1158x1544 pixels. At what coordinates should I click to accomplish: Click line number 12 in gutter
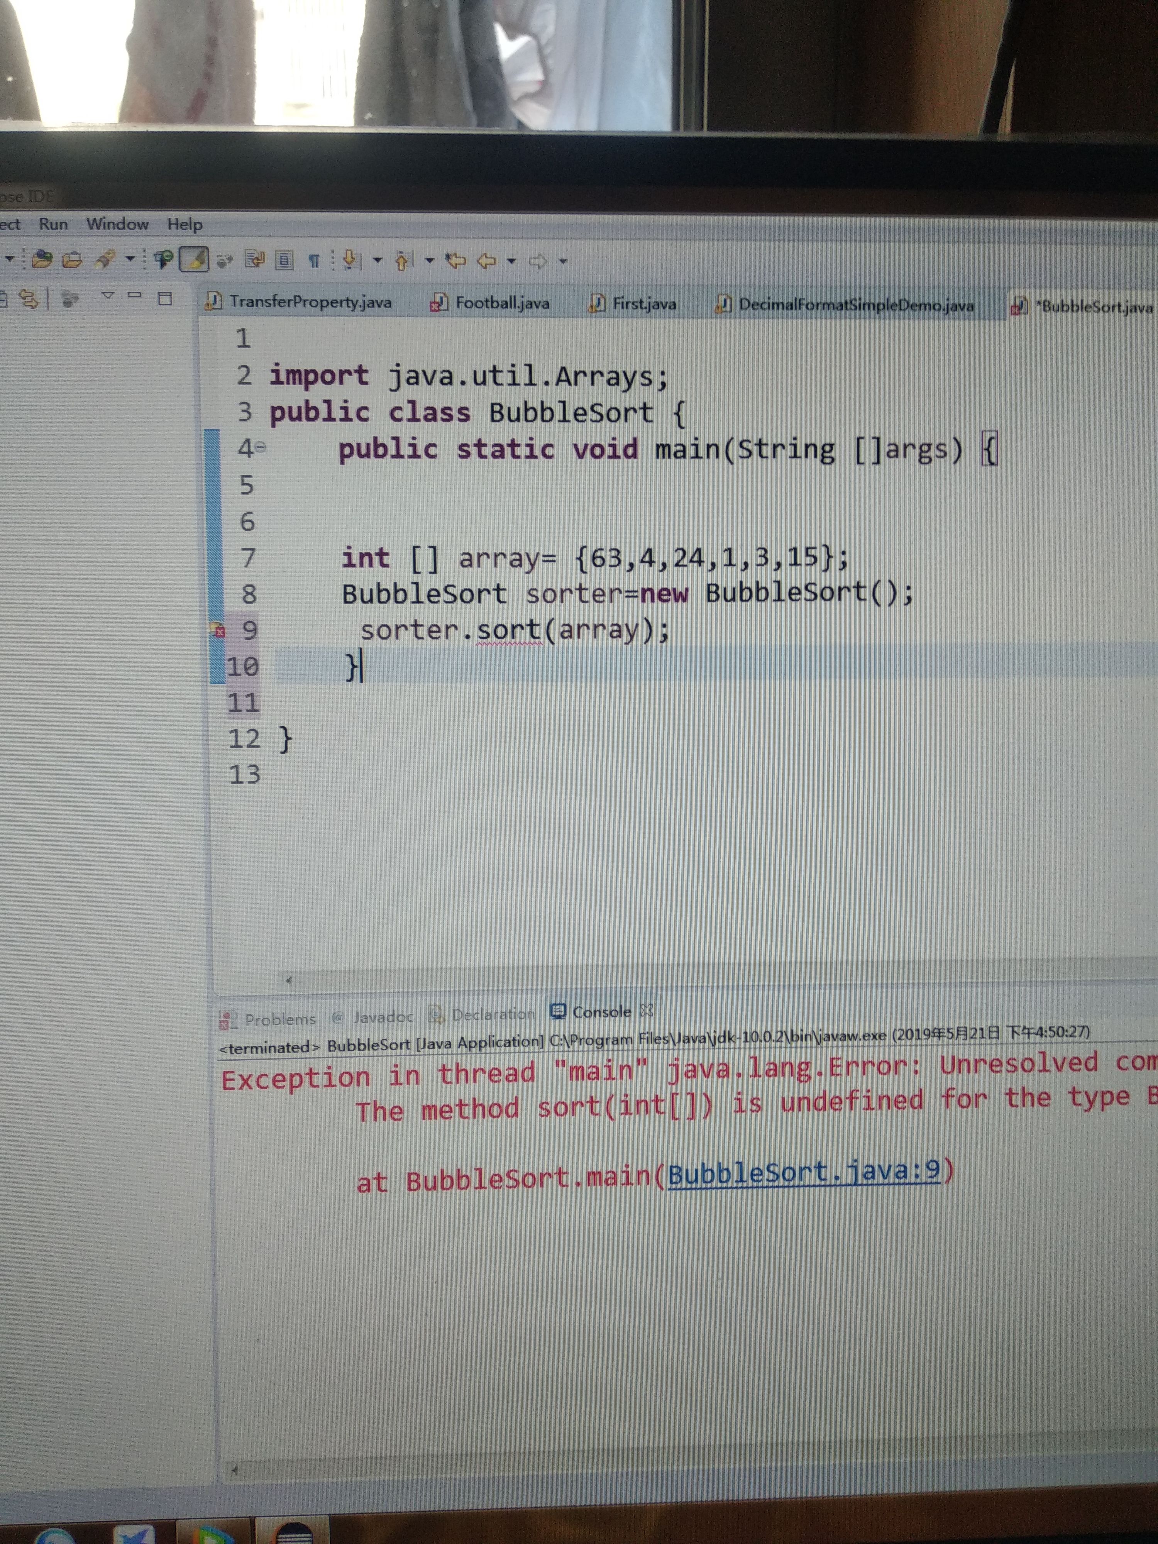tap(244, 738)
